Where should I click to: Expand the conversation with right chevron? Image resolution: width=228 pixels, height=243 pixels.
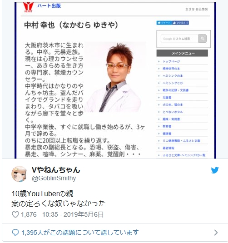pyautogui.click(x=216, y=233)
